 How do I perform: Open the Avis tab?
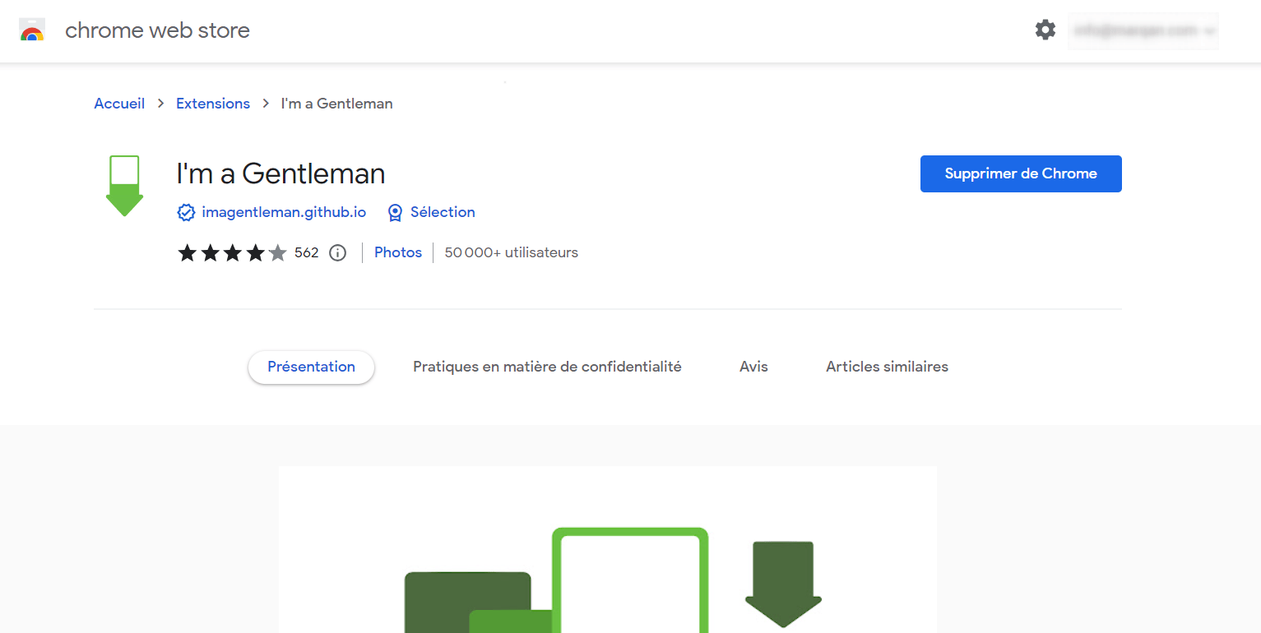click(753, 367)
